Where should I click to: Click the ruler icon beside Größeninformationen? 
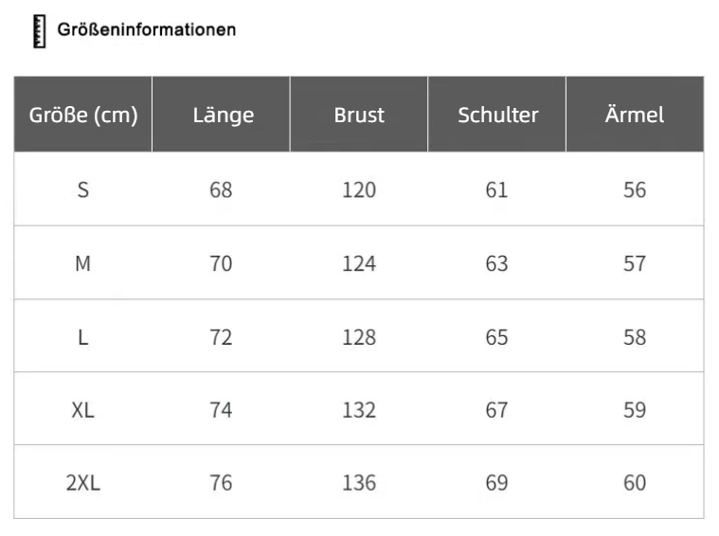click(x=40, y=31)
